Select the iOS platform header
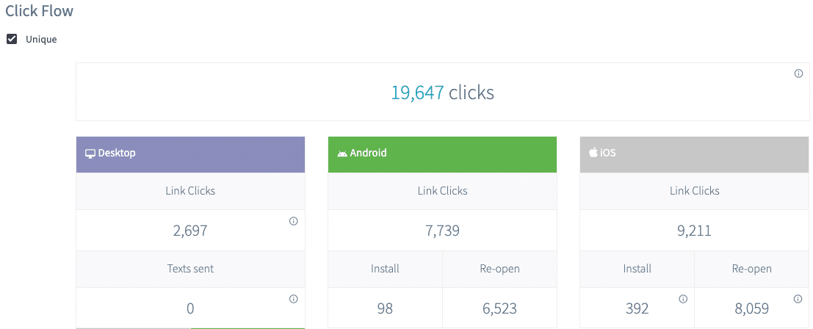Screen dimensions: 813x329 click(694, 154)
